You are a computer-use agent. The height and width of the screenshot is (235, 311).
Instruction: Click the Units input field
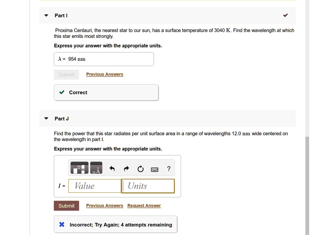(x=148, y=186)
